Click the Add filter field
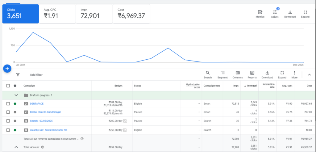Screen dimensions: 316x152 point(36,75)
